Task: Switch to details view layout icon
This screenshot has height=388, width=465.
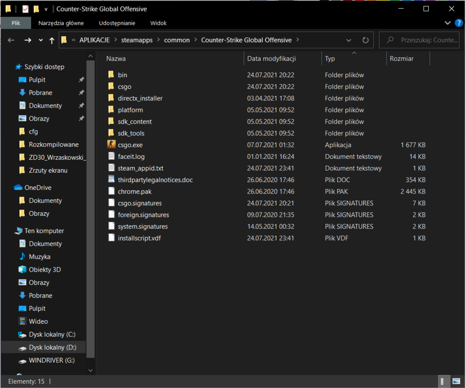Action: click(443, 381)
